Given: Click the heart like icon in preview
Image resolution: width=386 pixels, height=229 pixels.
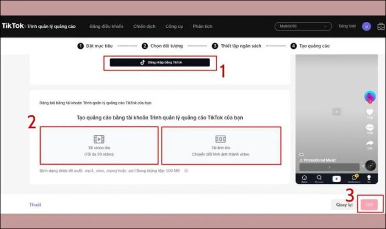Looking at the screenshot, I should click(x=370, y=112).
